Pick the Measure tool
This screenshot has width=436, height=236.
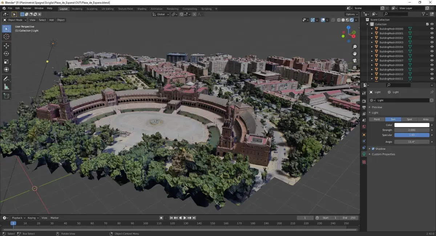coord(6,87)
